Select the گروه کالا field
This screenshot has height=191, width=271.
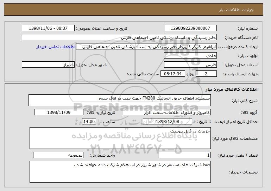click(167, 112)
